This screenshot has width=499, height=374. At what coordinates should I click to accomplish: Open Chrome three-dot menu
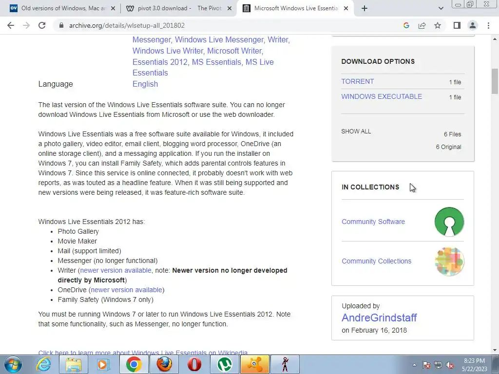(x=488, y=25)
